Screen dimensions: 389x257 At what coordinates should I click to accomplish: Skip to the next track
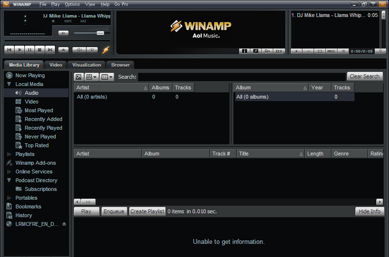click(50, 50)
